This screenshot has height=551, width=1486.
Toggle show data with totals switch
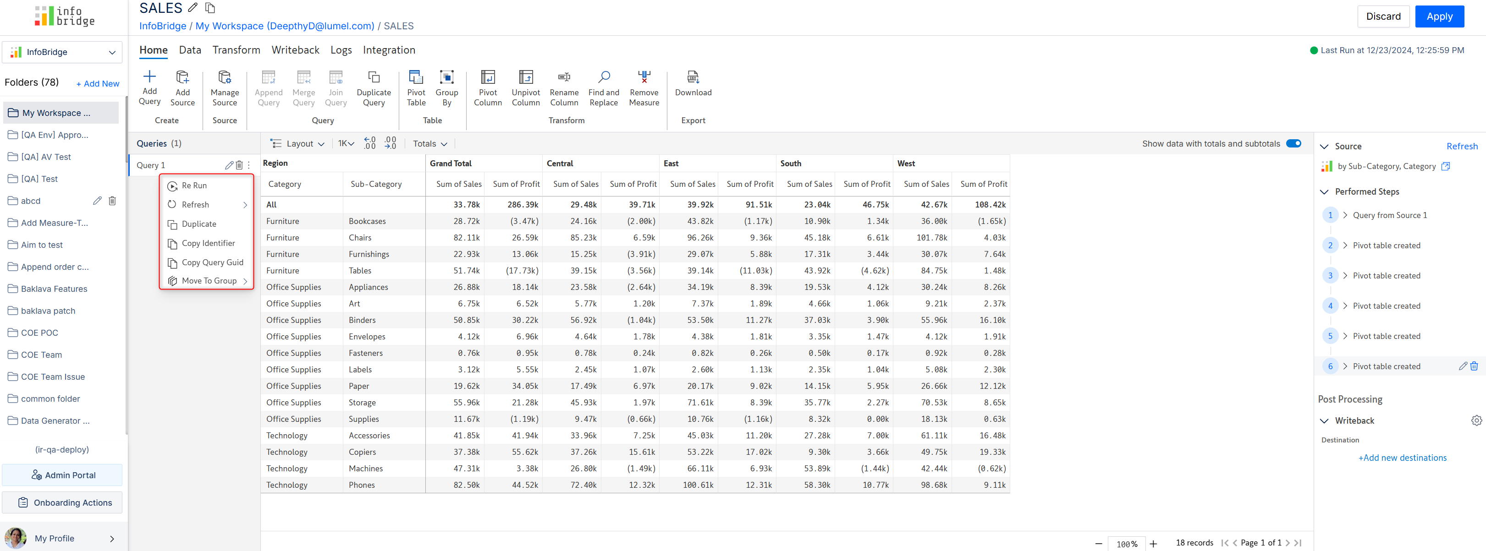coord(1293,143)
